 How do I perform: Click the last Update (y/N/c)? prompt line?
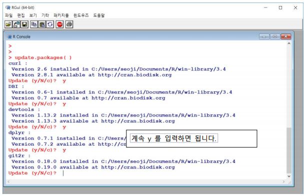pyautogui.click(x=32, y=173)
